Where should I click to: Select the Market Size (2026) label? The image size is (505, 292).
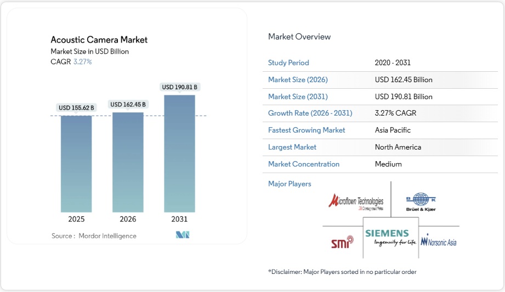point(298,80)
